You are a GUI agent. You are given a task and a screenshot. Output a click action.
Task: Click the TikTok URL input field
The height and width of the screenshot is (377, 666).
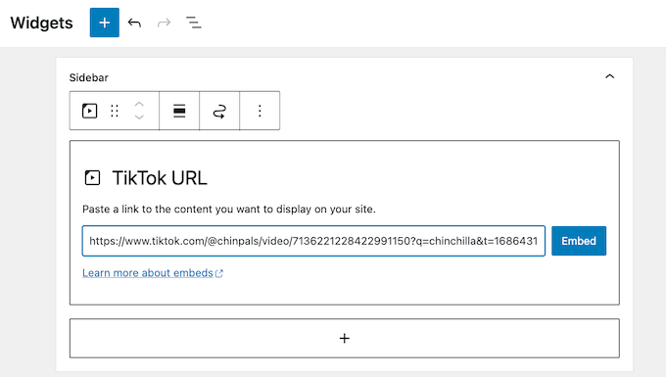(x=313, y=241)
